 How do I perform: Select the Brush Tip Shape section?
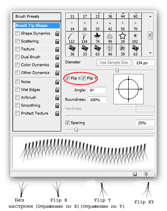[x=37, y=26]
